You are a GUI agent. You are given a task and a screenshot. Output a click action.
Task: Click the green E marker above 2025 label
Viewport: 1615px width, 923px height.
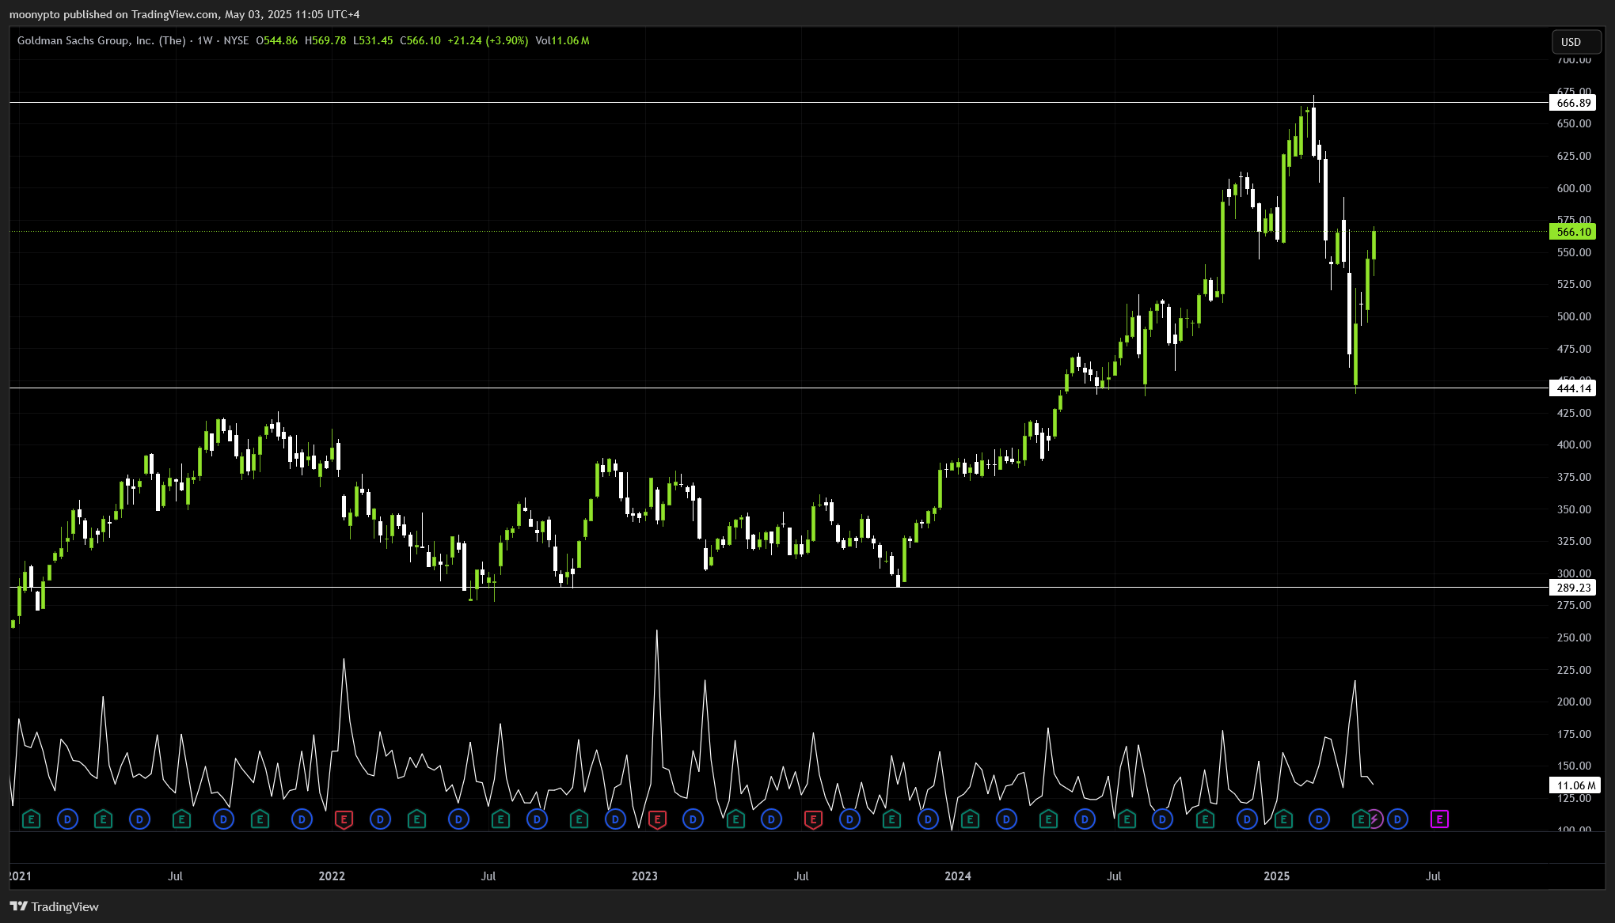point(1283,819)
